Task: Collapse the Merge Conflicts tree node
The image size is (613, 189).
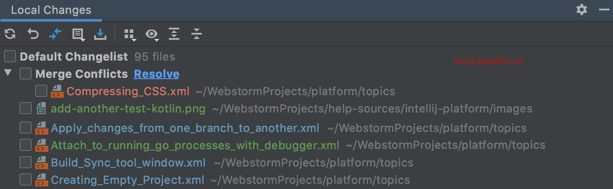Action: pos(8,73)
